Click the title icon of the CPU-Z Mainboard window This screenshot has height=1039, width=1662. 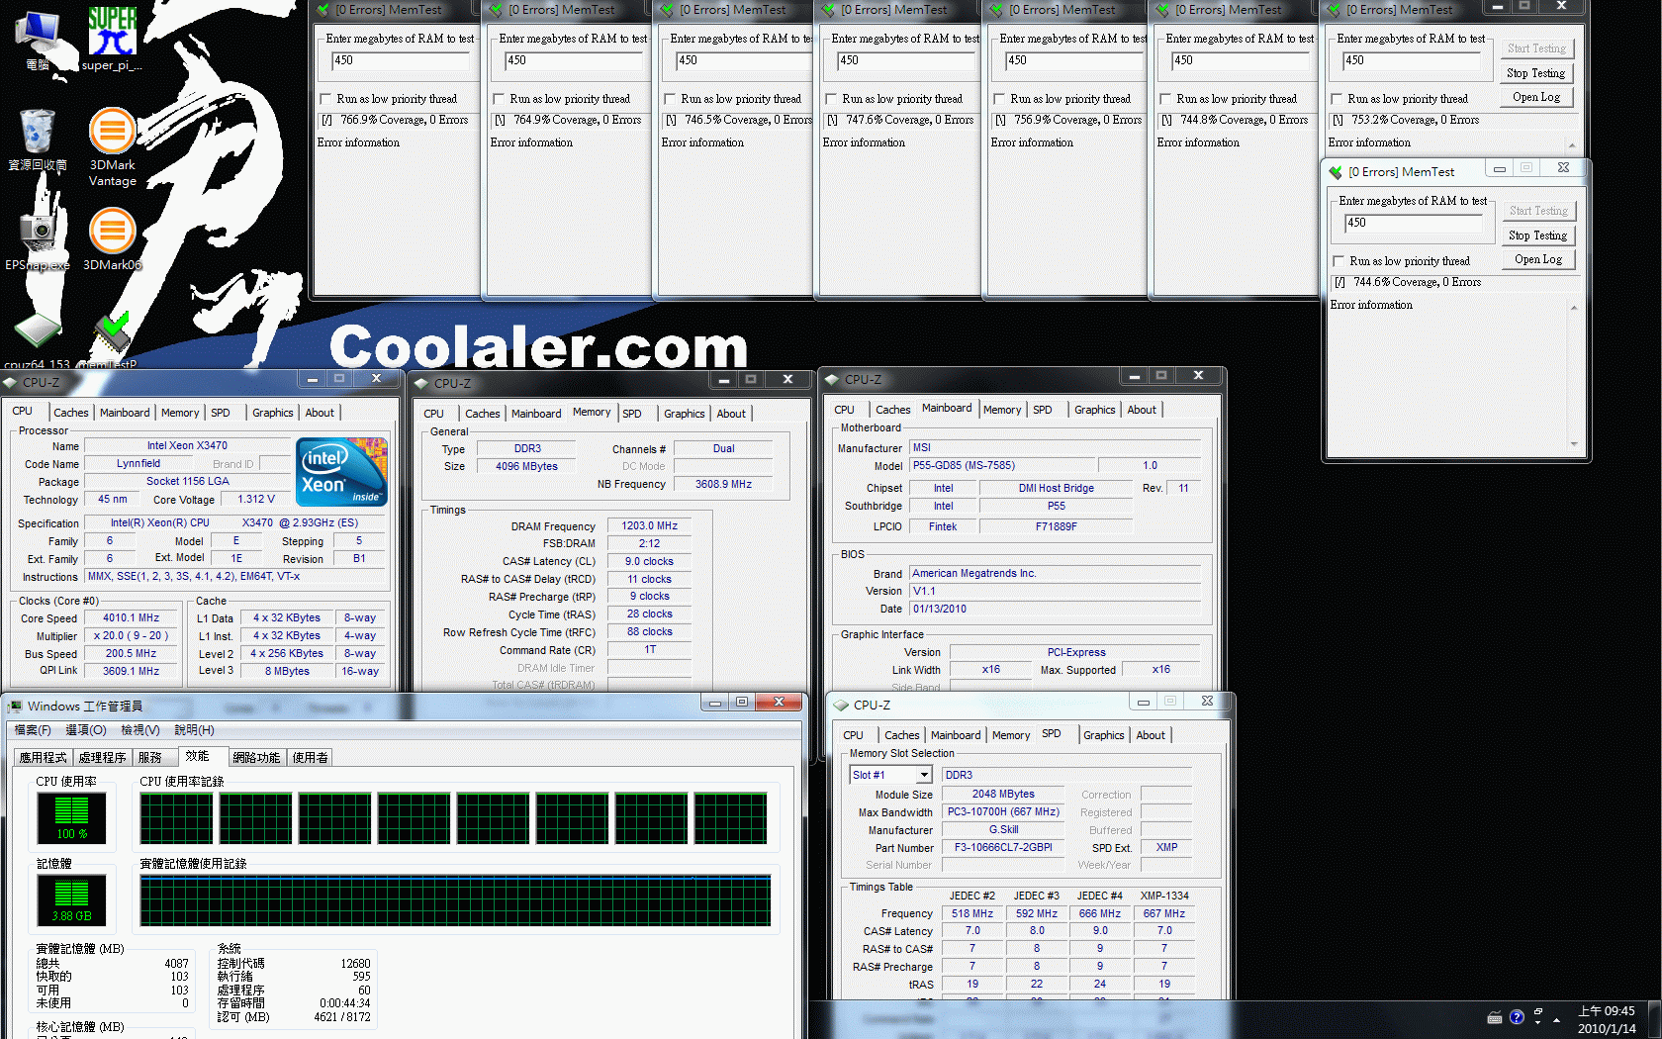pos(832,379)
